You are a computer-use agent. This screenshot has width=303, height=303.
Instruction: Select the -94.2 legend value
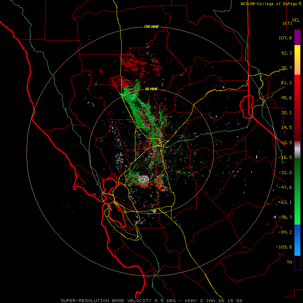pos(285,232)
